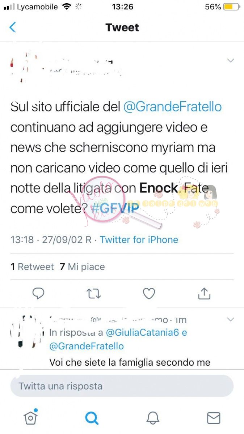Tap the retweet arrows icon
Image resolution: width=244 pixels, height=434 pixels.
[x=94, y=294]
